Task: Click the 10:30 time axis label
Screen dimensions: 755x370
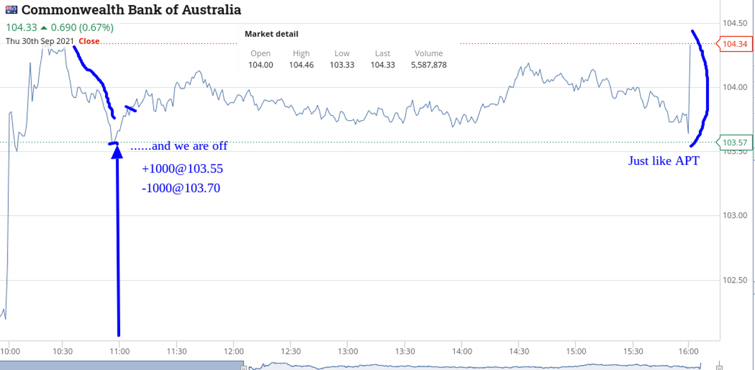Action: [63, 350]
